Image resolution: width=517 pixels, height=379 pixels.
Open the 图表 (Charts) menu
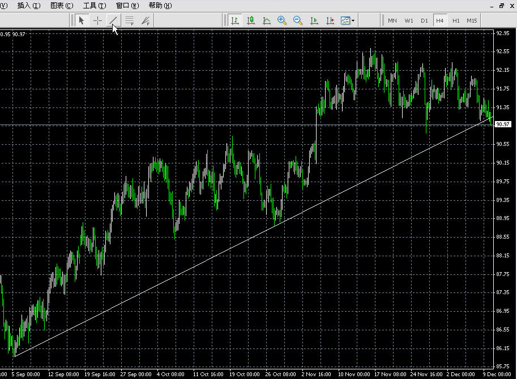point(62,6)
